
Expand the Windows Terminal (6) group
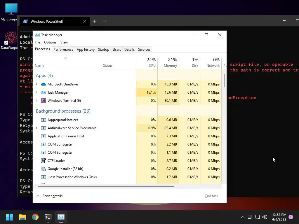(x=36, y=101)
